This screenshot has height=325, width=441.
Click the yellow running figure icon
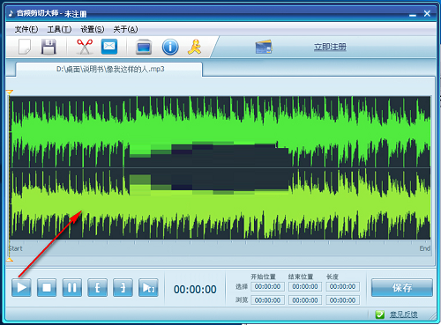click(194, 47)
